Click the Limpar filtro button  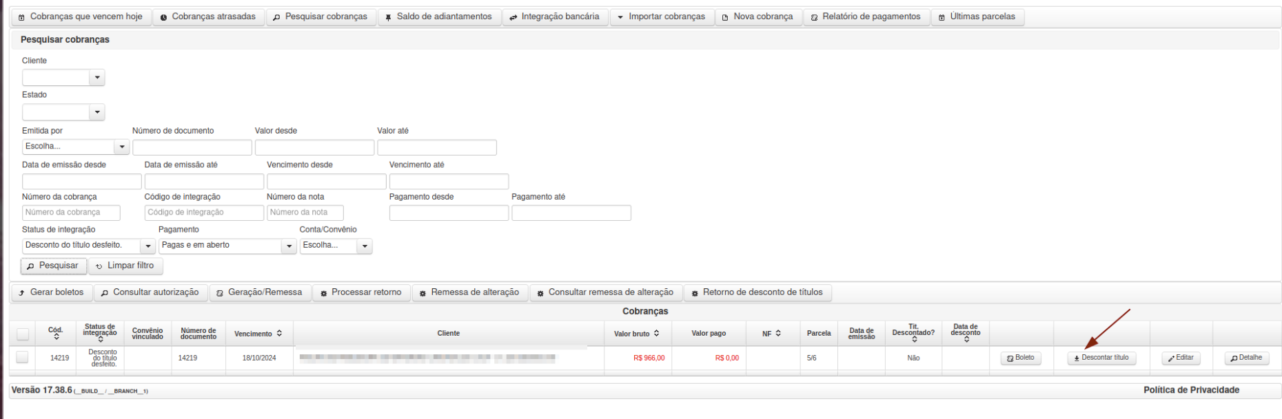pyautogui.click(x=125, y=266)
